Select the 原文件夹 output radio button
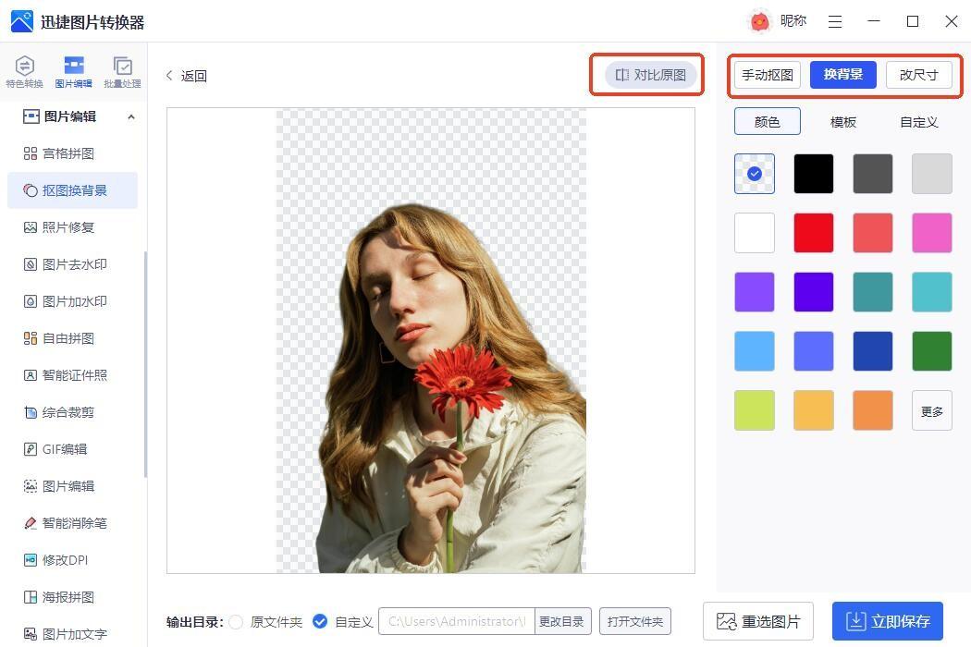Image resolution: width=971 pixels, height=647 pixels. (x=237, y=622)
